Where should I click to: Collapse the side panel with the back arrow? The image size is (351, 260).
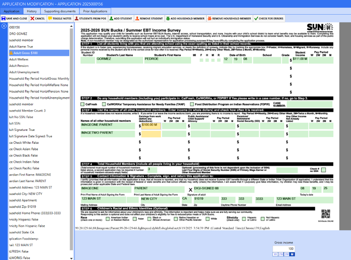click(x=4, y=26)
